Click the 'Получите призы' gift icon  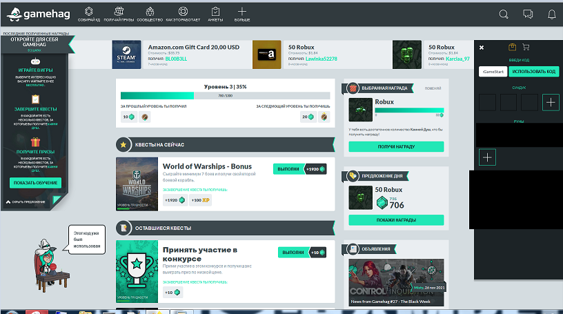click(x=35, y=142)
